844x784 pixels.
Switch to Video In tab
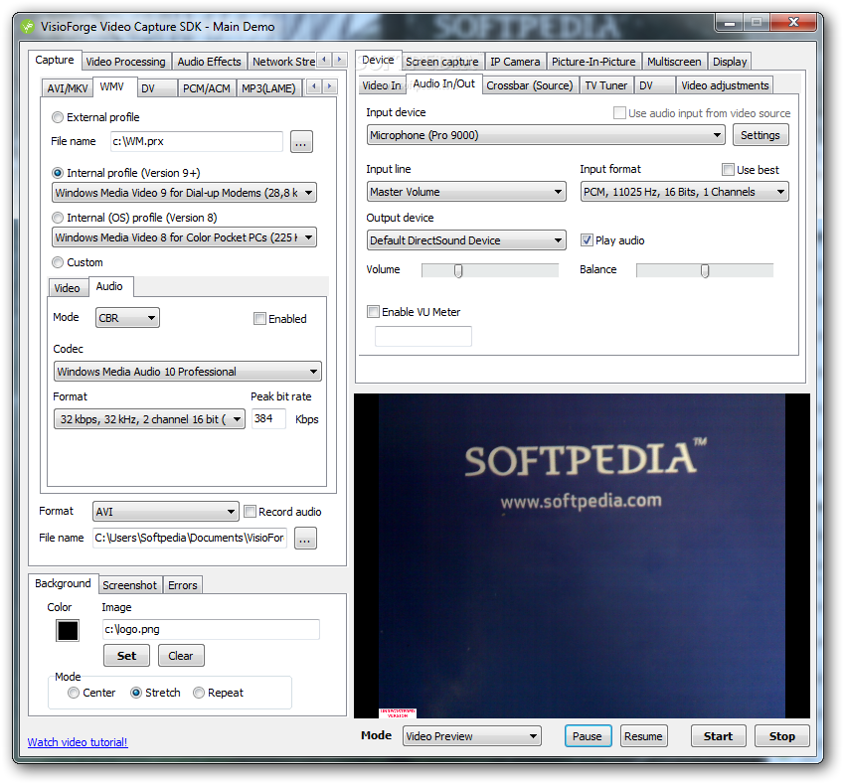click(x=382, y=85)
